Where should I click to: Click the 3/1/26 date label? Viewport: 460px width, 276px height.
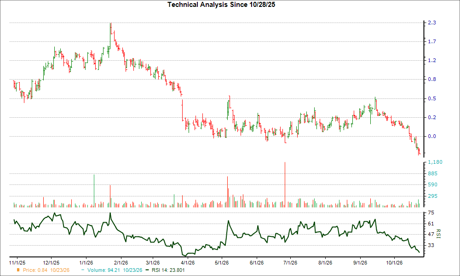point(153,263)
